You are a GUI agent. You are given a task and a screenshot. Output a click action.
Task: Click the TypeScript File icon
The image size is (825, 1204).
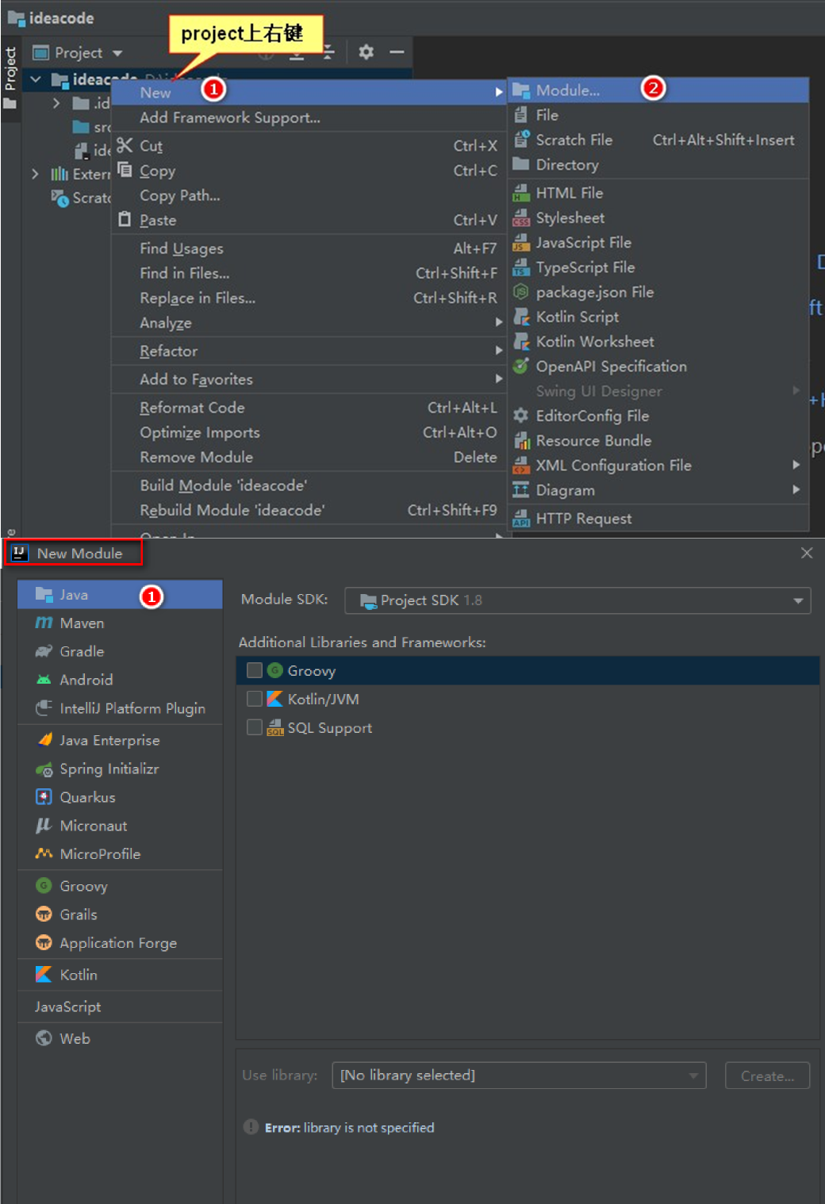pos(520,267)
